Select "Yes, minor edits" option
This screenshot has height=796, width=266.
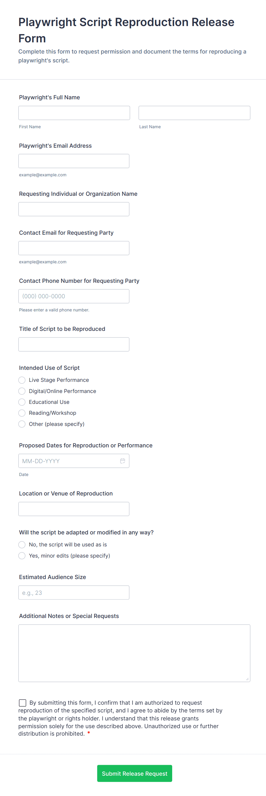click(22, 556)
